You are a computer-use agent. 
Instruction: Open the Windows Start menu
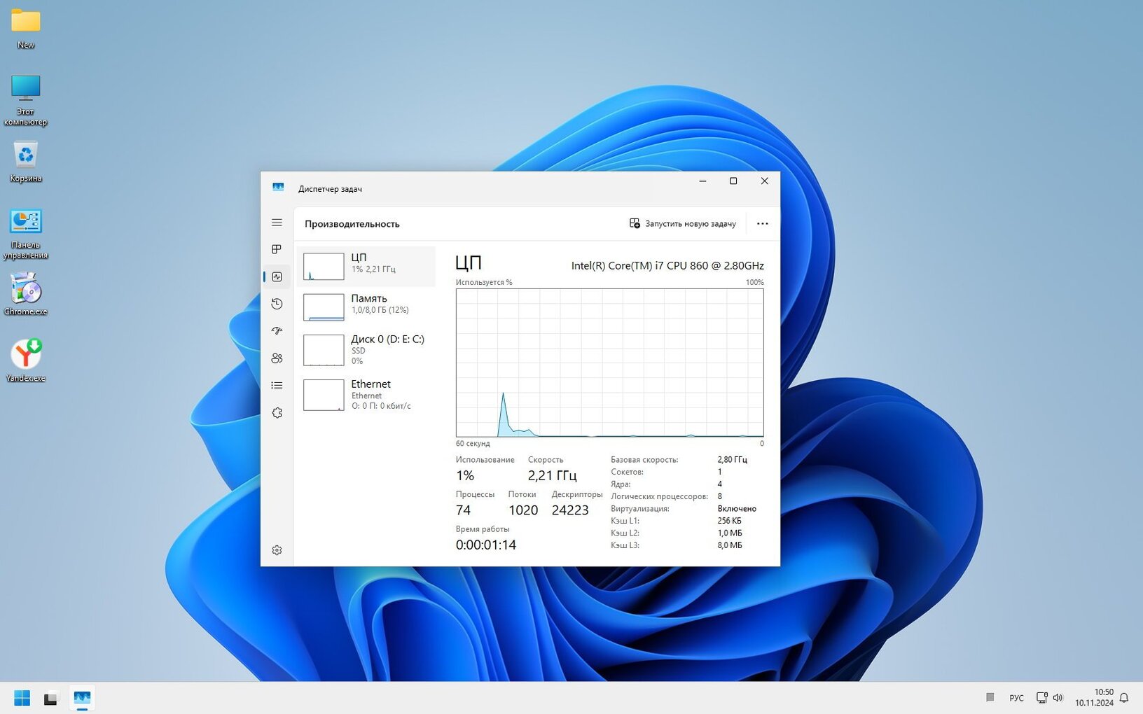click(22, 698)
